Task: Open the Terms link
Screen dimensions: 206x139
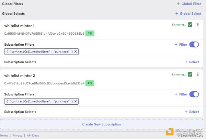Action: click(4, 136)
